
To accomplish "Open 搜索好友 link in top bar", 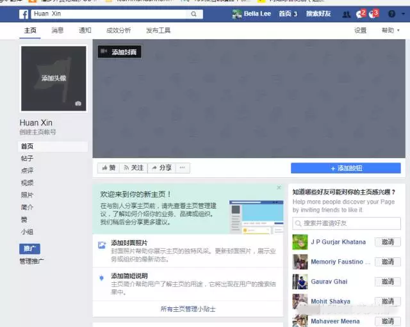I will point(318,14).
